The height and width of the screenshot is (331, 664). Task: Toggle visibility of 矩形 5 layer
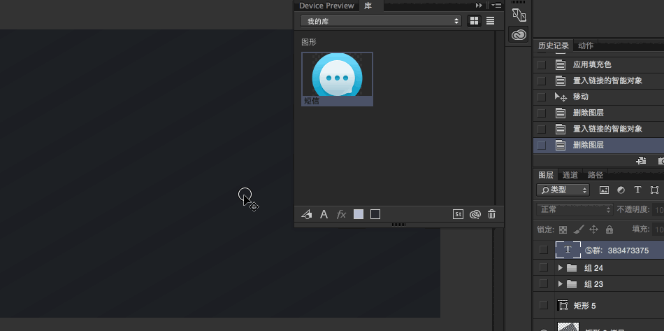[x=543, y=306]
